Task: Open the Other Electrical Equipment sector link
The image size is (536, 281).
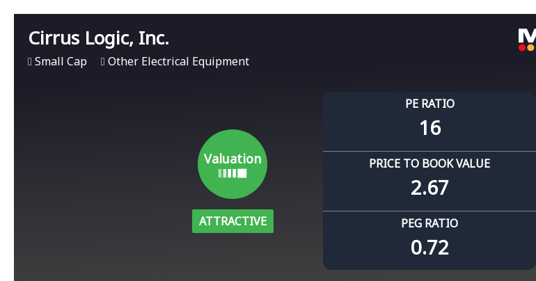Action: point(178,62)
